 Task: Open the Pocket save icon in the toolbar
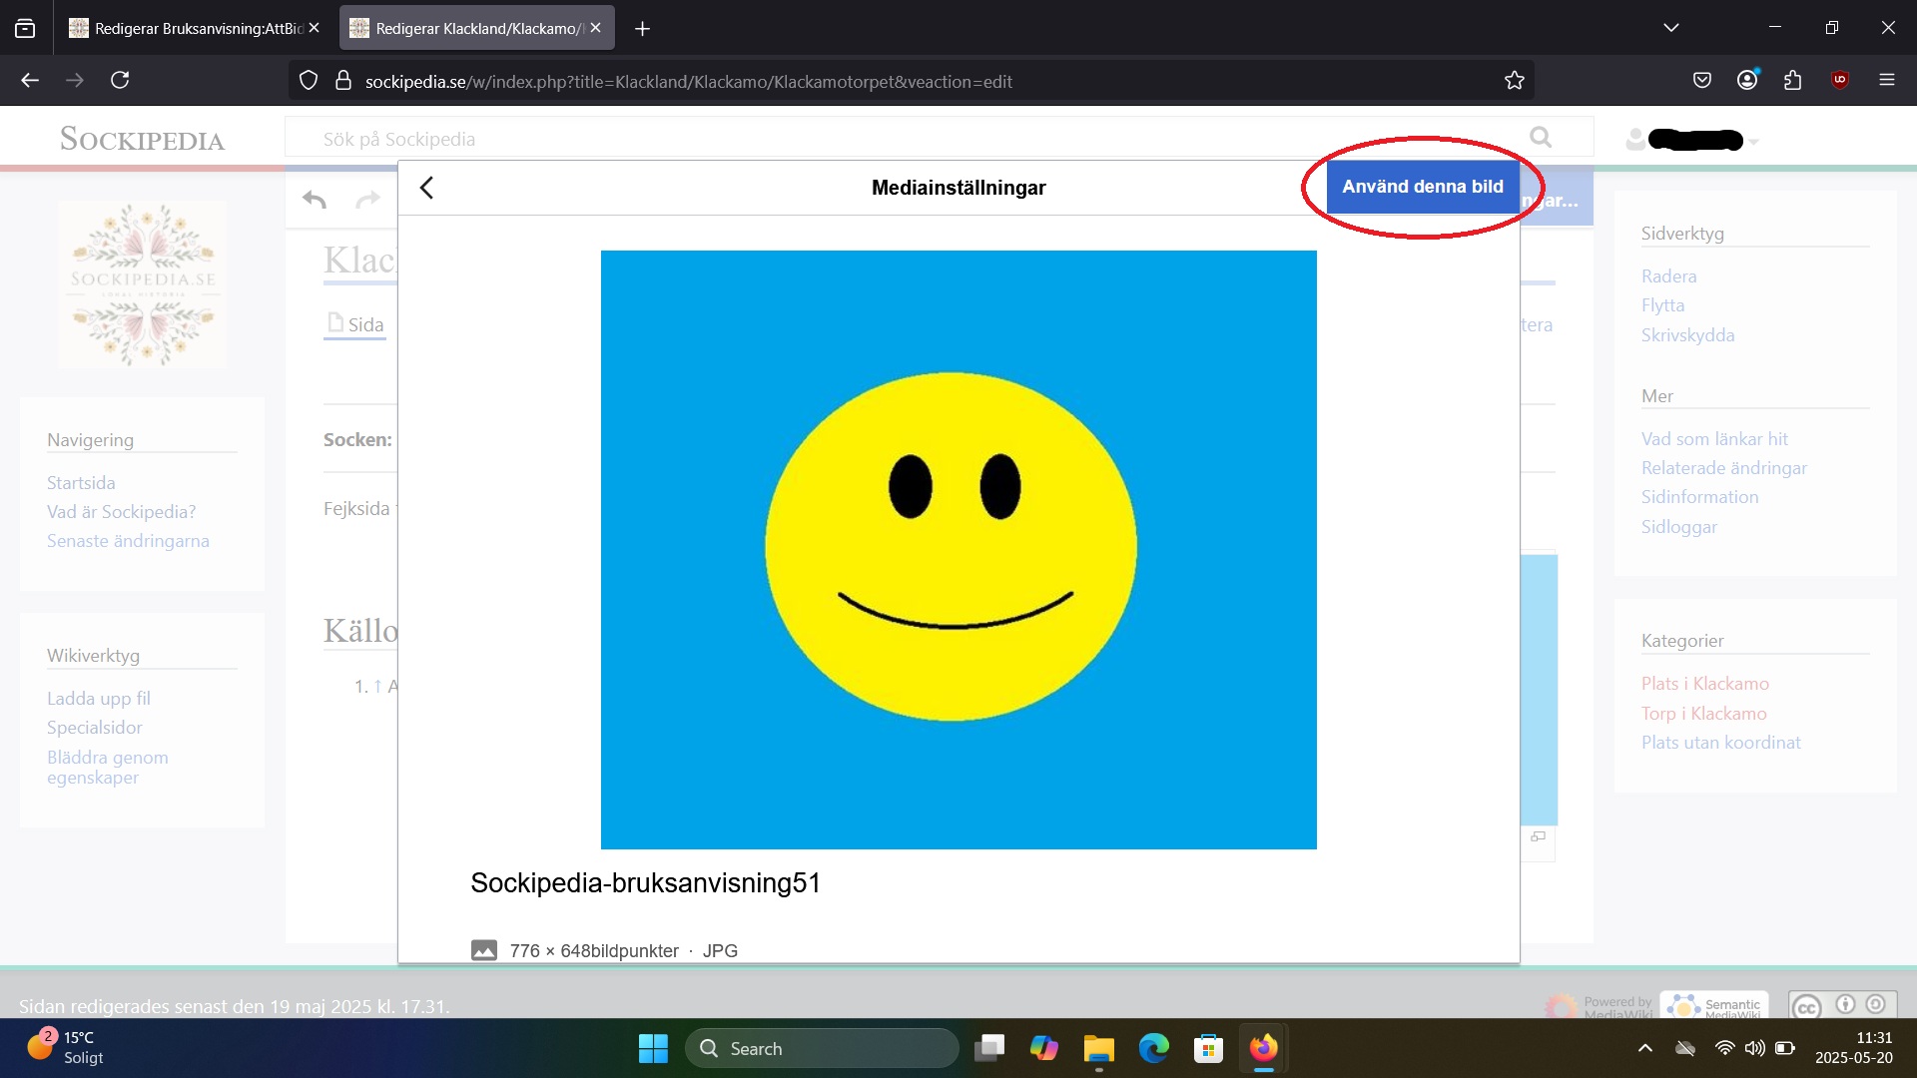coord(1702,81)
